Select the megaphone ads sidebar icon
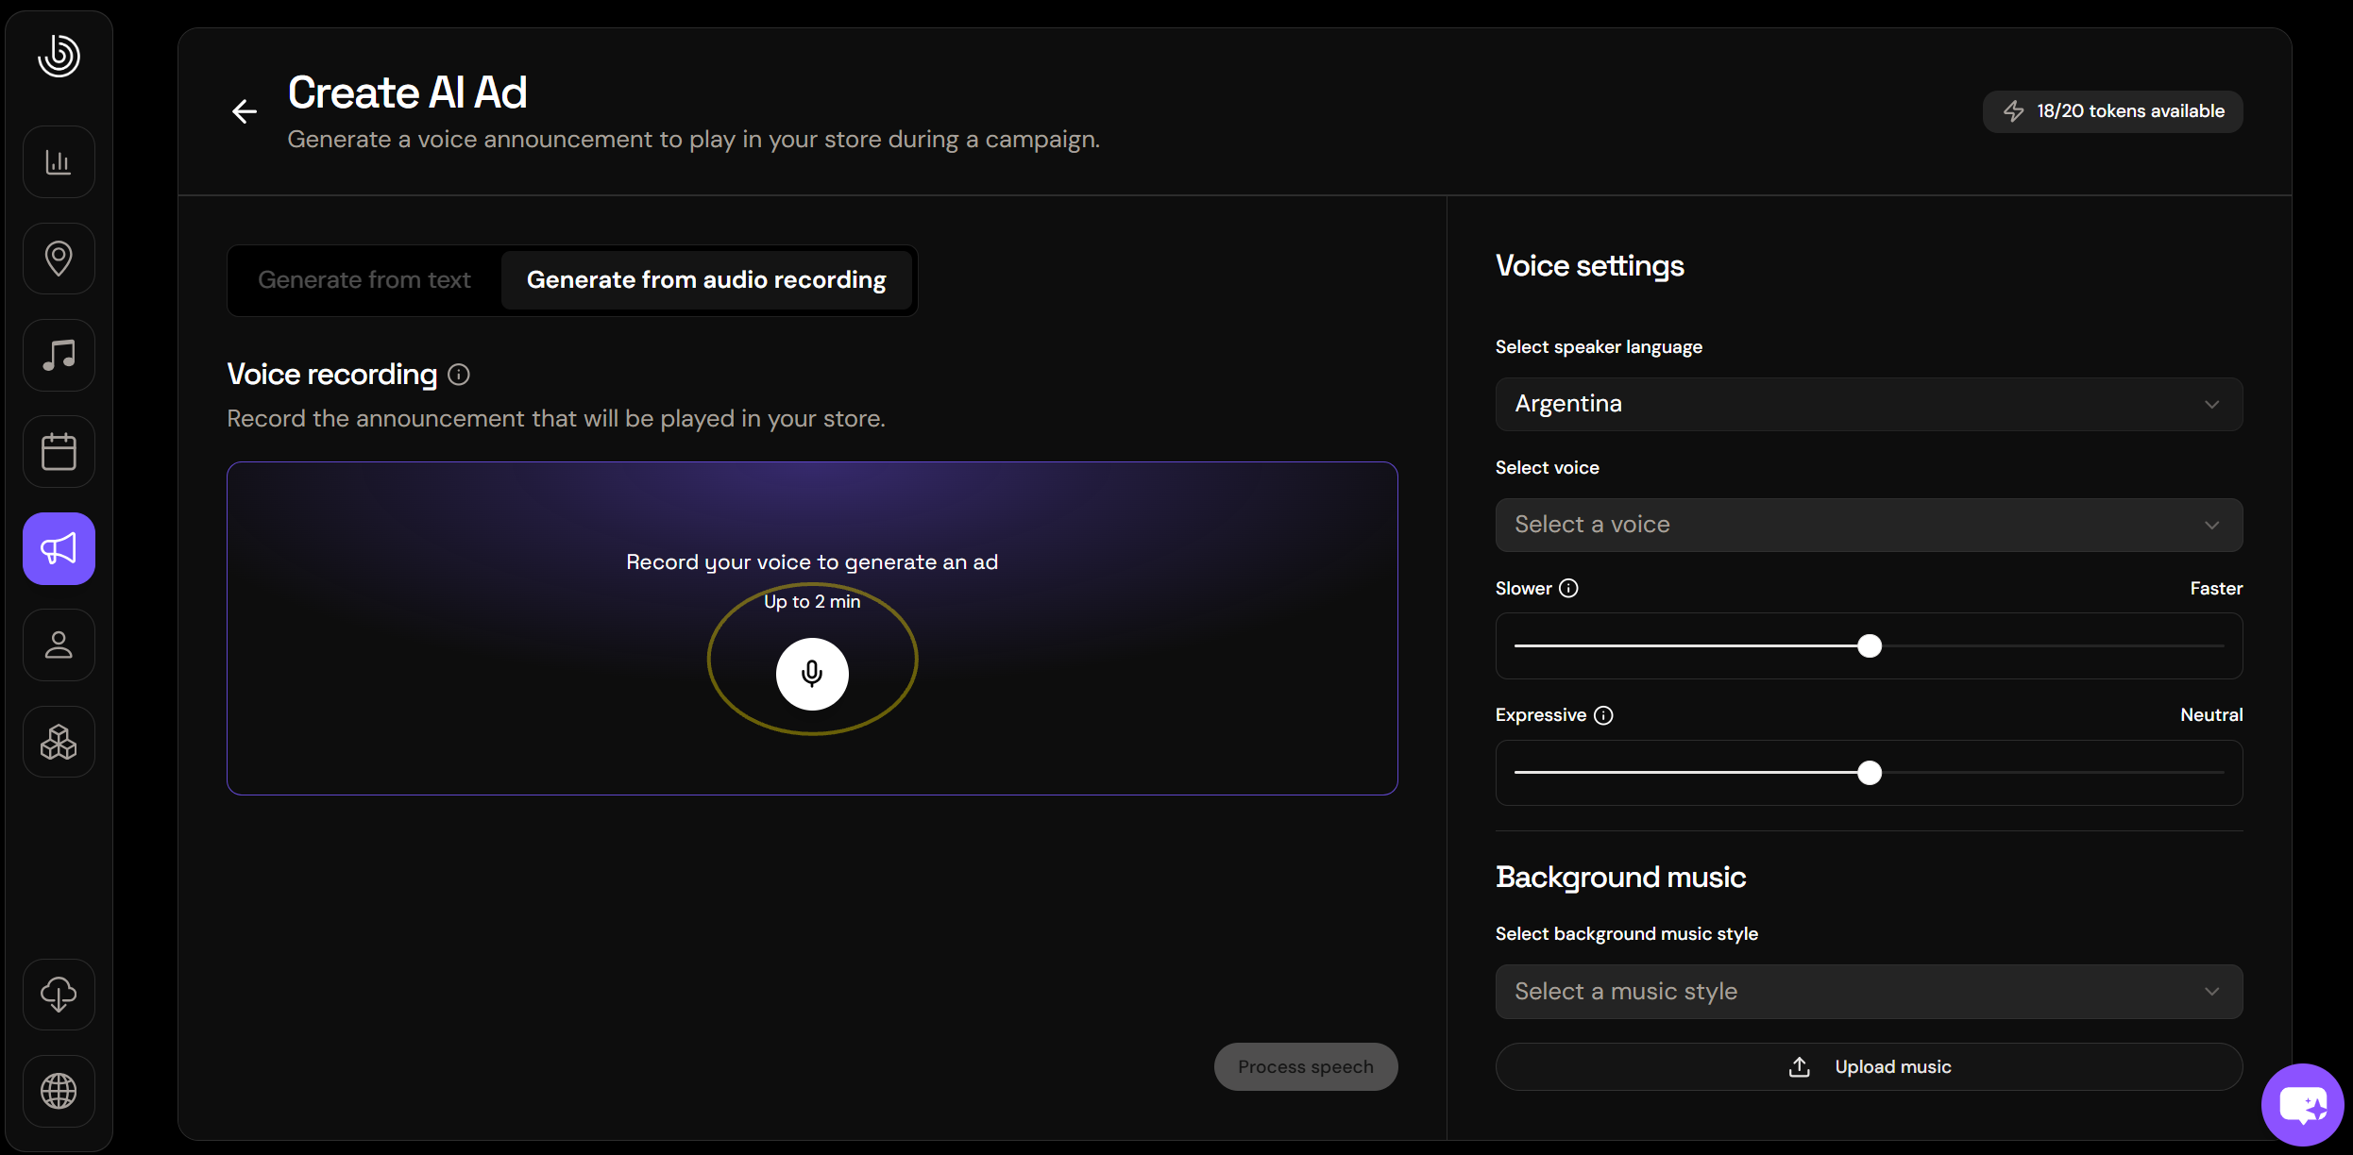This screenshot has height=1155, width=2353. pos(59,548)
